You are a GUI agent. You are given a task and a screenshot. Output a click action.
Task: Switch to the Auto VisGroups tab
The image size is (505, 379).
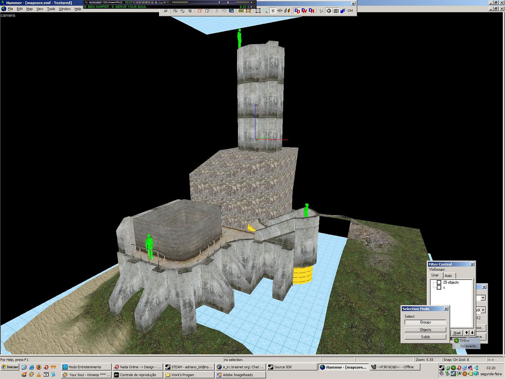(448, 275)
